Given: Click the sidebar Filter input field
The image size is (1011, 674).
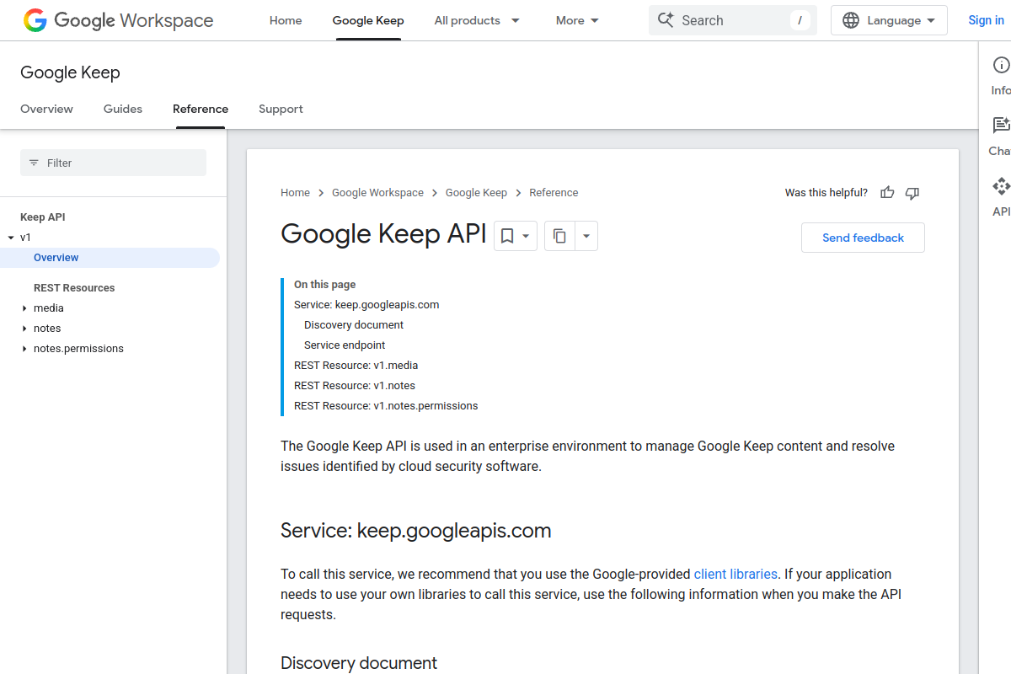Looking at the screenshot, I should 113,163.
